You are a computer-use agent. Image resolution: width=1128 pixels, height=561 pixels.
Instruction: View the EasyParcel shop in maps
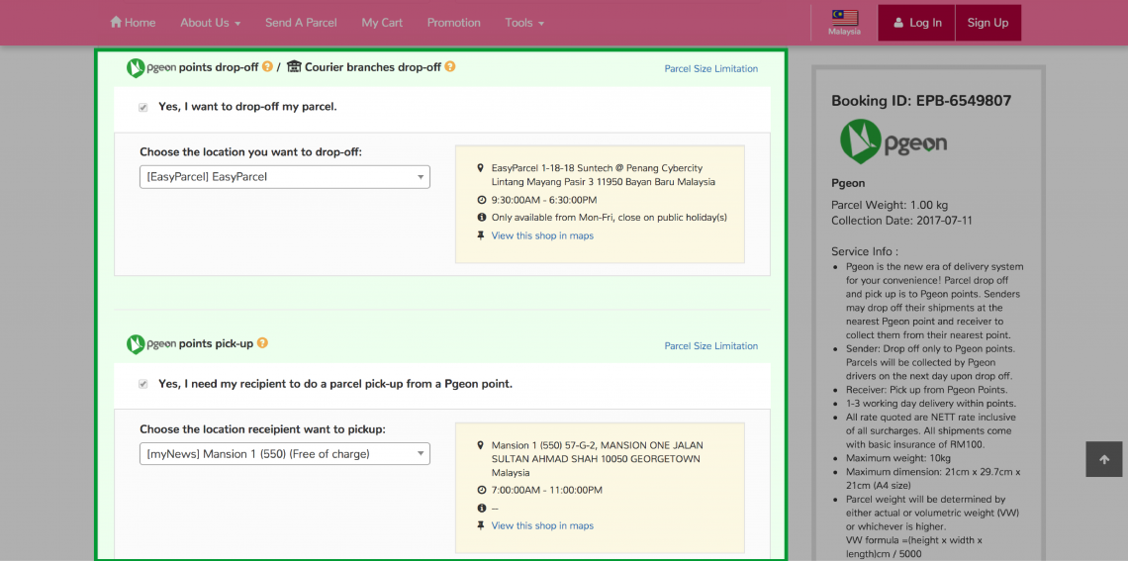point(542,235)
